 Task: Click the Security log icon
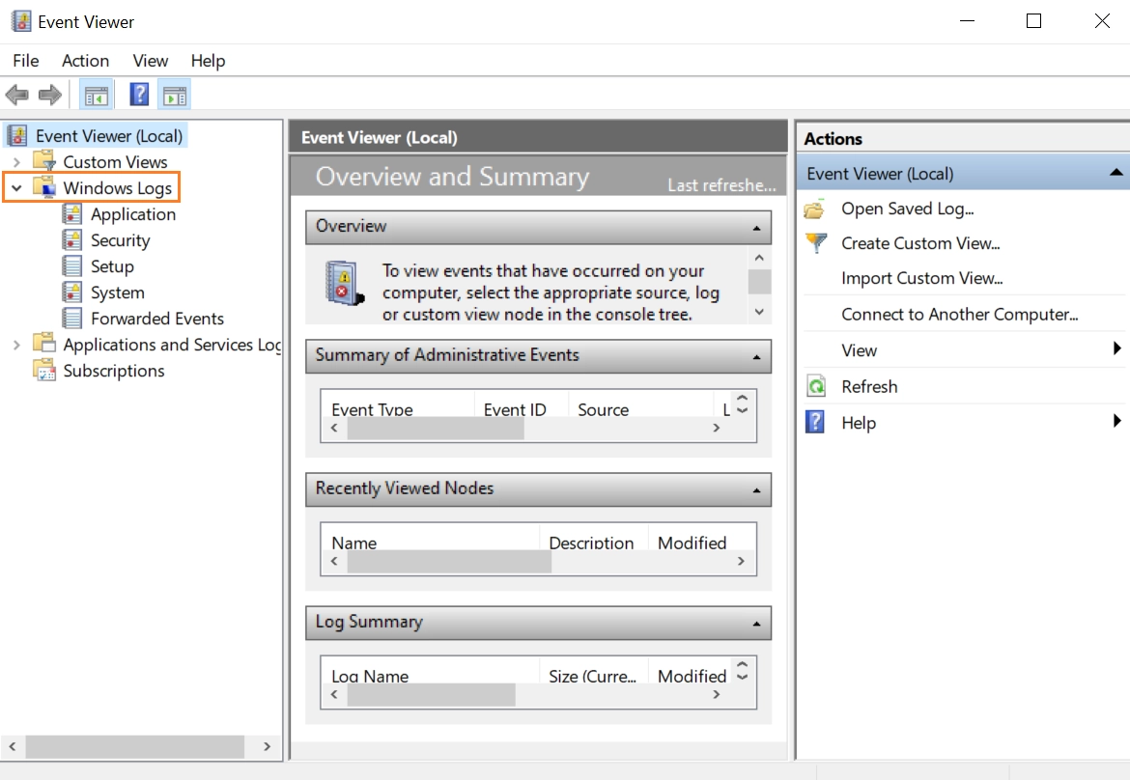tap(72, 239)
